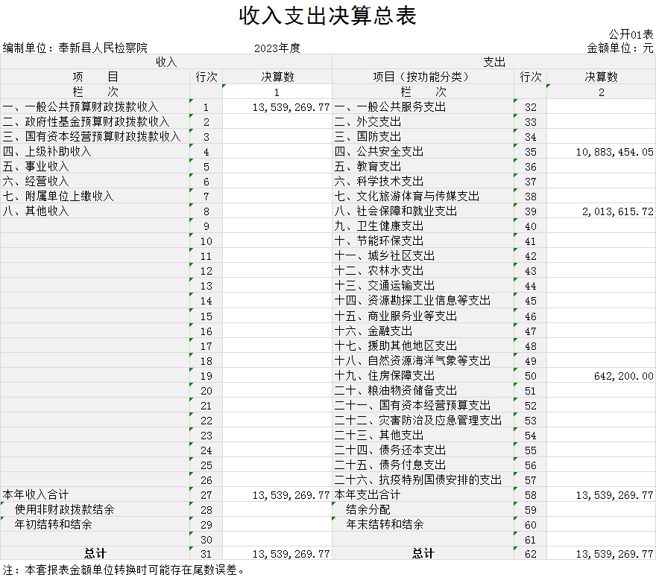656x580 pixels.
Task: Click the income value for row 1
Action: point(277,107)
